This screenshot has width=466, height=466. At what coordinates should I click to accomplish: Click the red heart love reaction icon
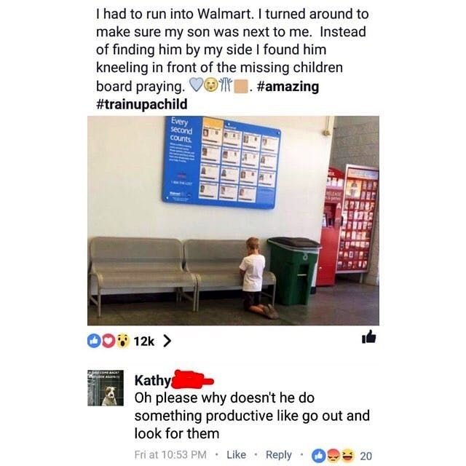point(108,341)
